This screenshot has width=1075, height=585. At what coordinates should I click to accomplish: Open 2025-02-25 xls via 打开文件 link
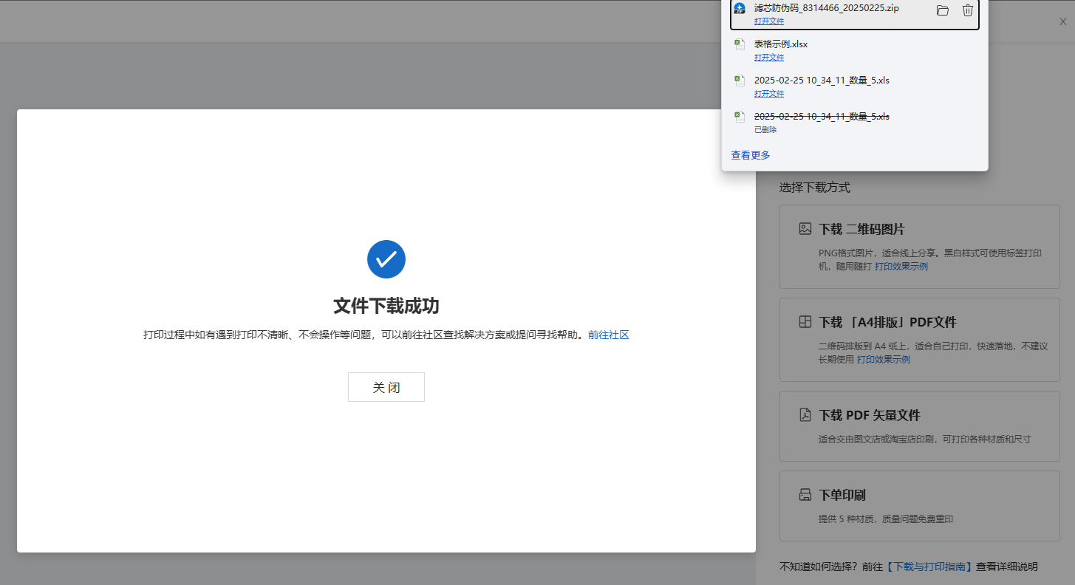(x=769, y=94)
